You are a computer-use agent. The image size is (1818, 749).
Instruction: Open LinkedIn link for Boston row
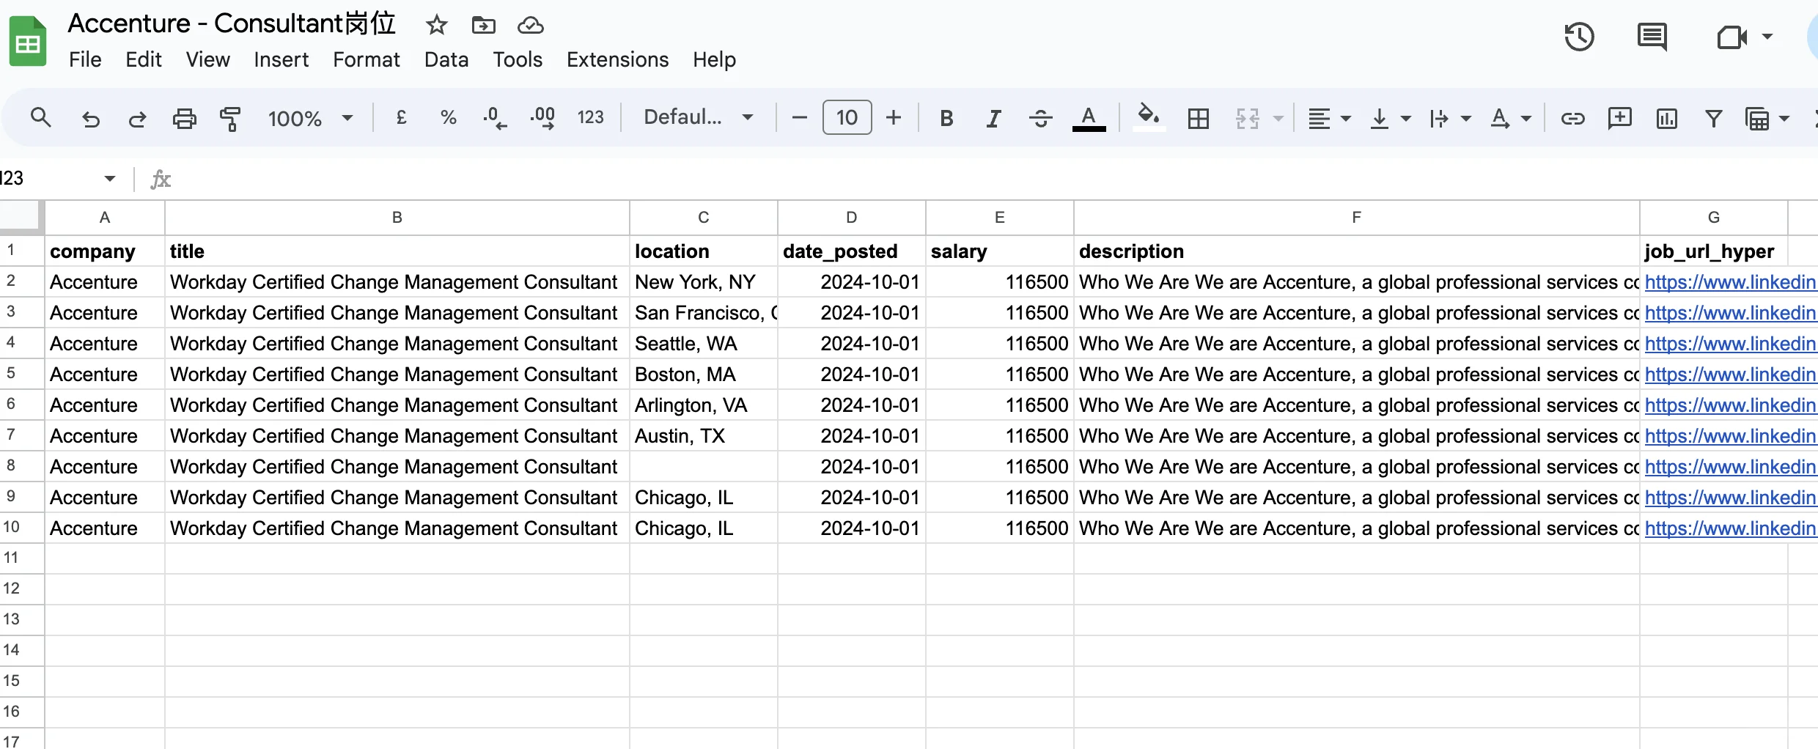point(1730,374)
